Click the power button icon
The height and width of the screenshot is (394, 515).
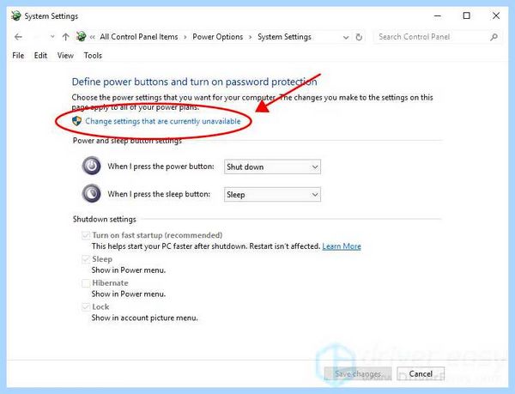point(91,166)
